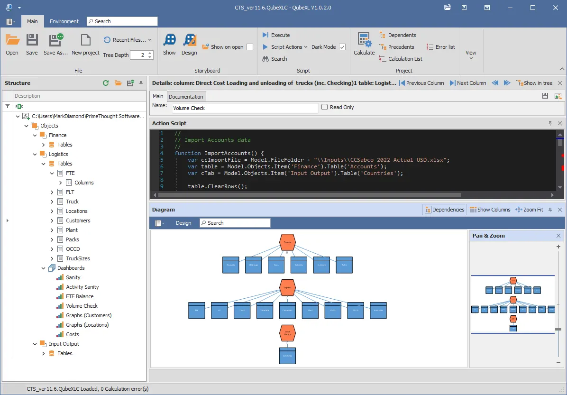567x395 pixels.
Task: Check the Read Only checkbox
Action: click(x=325, y=107)
